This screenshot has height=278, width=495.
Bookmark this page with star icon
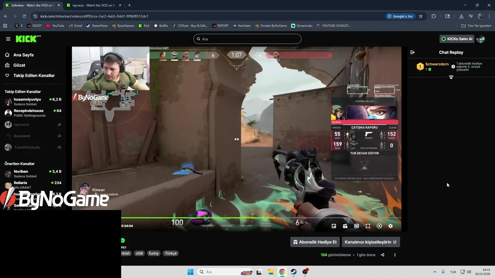click(x=421, y=16)
